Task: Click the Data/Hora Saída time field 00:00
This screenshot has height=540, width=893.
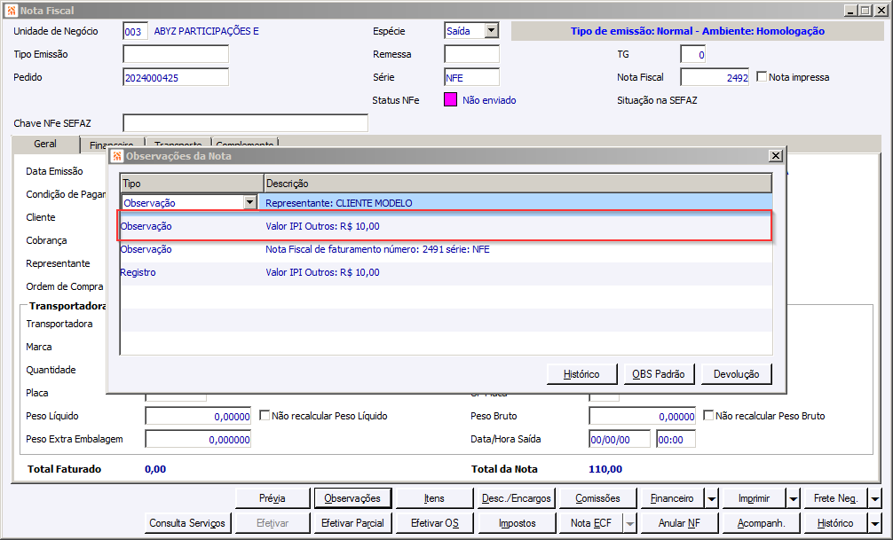Action: (x=676, y=439)
